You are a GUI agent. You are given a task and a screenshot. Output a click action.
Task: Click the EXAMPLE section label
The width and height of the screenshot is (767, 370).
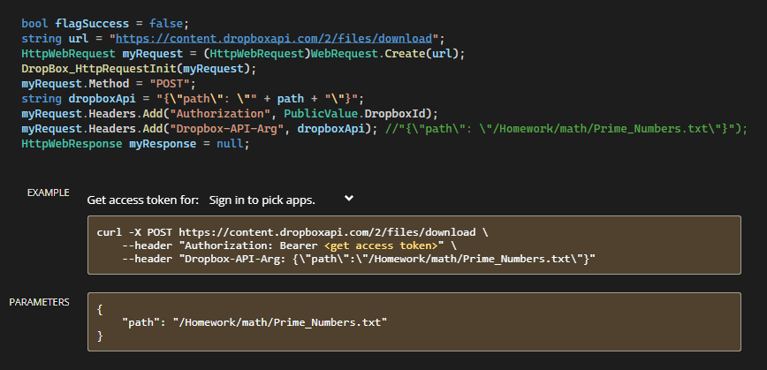pyautogui.click(x=48, y=193)
